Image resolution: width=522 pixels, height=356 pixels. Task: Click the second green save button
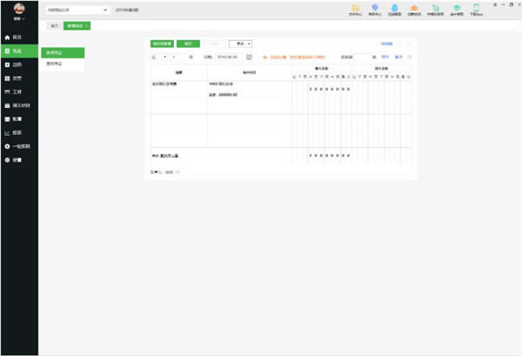188,44
